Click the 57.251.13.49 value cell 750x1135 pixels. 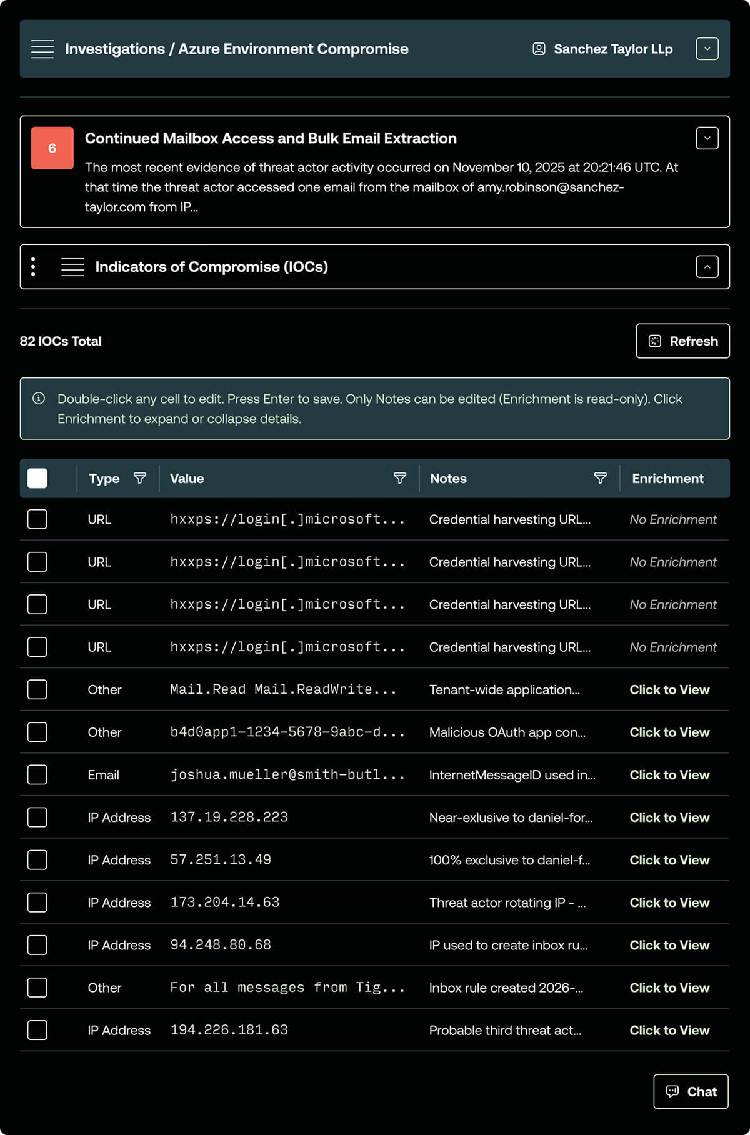click(x=221, y=859)
